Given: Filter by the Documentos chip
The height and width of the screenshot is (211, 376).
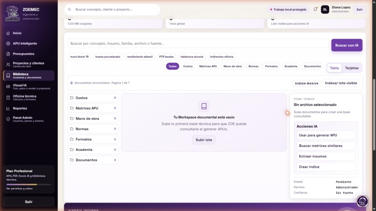Looking at the screenshot, I should tap(313, 66).
